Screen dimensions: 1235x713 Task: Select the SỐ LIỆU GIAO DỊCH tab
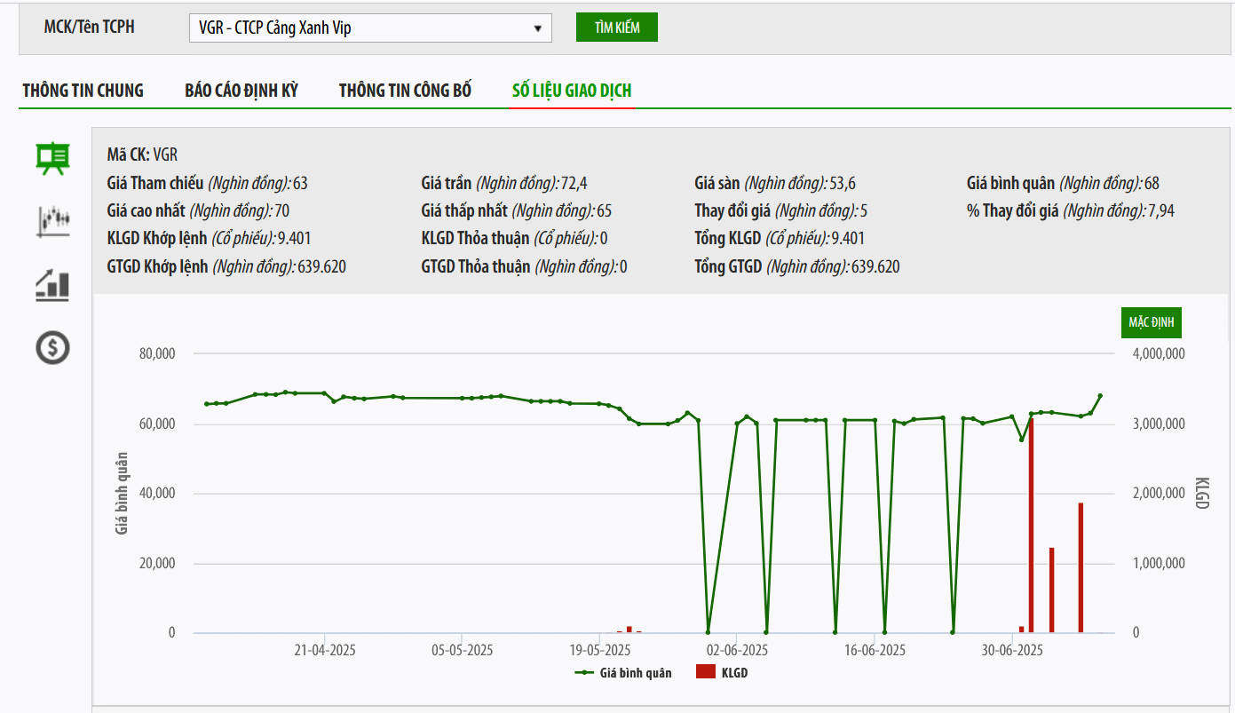click(572, 91)
